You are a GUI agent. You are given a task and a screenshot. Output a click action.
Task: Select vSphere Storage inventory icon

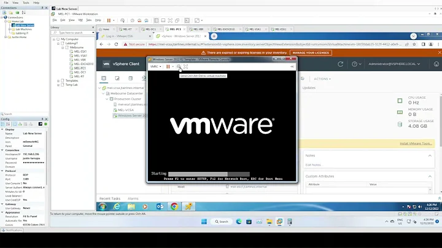[131, 79]
